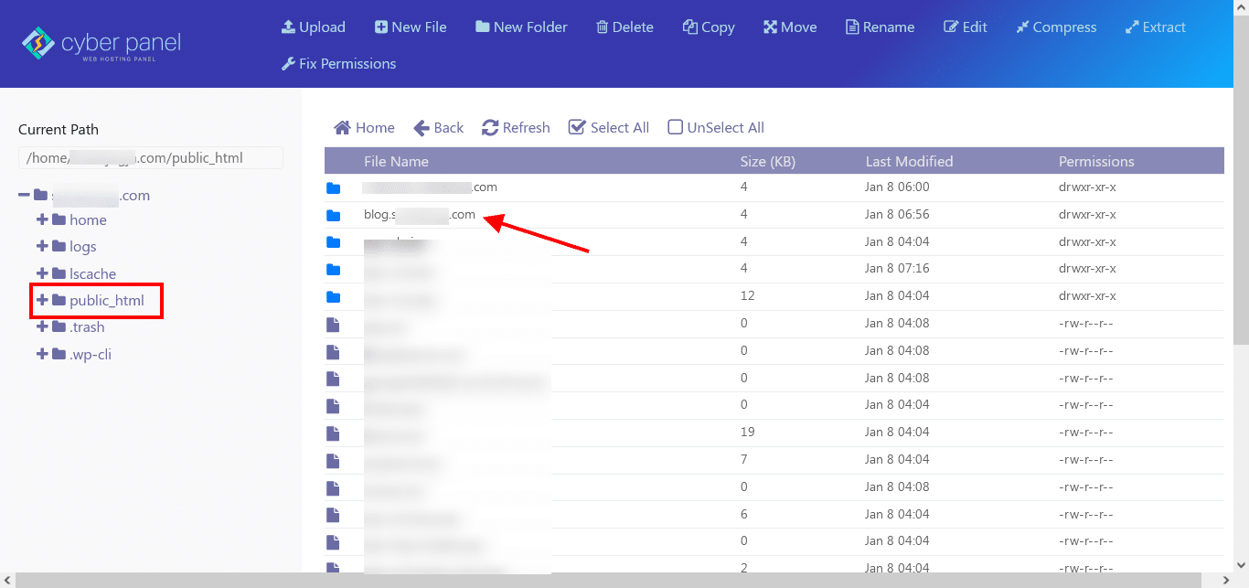Create a New Folder
Screen dimensions: 1249x588
[x=520, y=27]
